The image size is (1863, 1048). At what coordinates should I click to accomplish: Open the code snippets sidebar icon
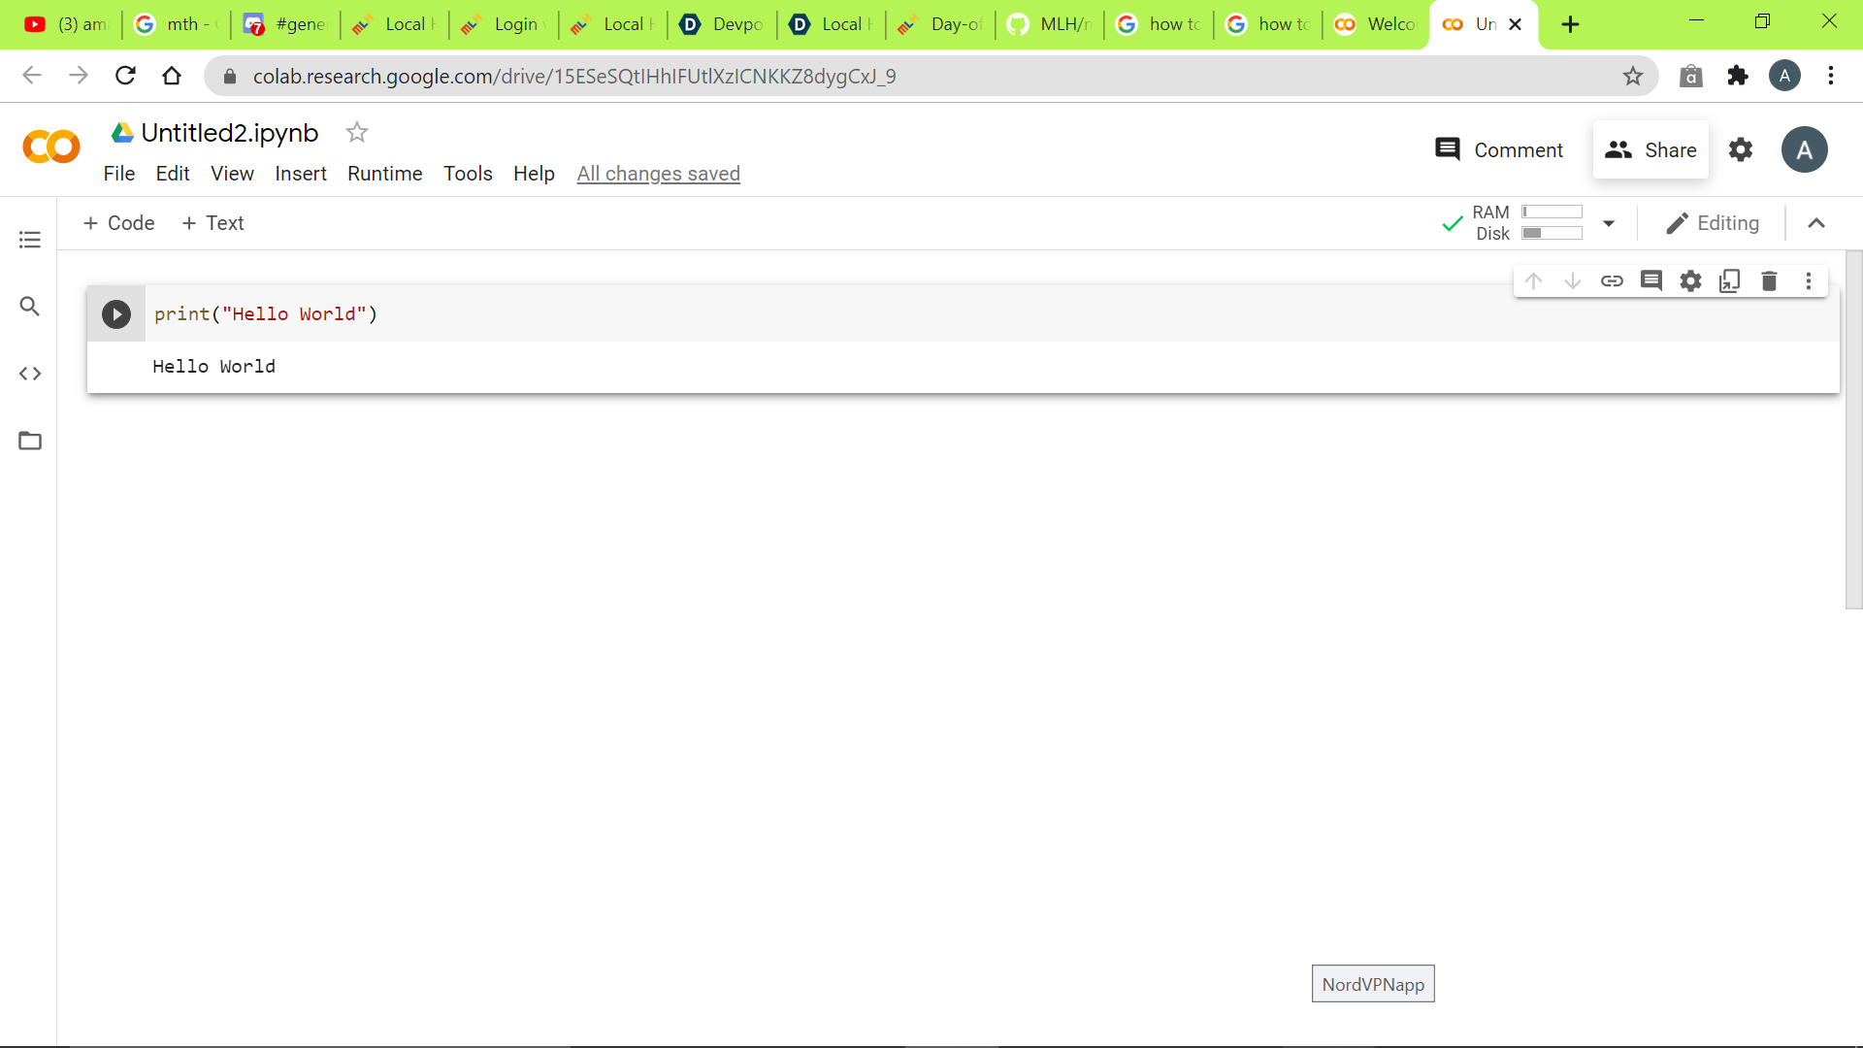[30, 374]
